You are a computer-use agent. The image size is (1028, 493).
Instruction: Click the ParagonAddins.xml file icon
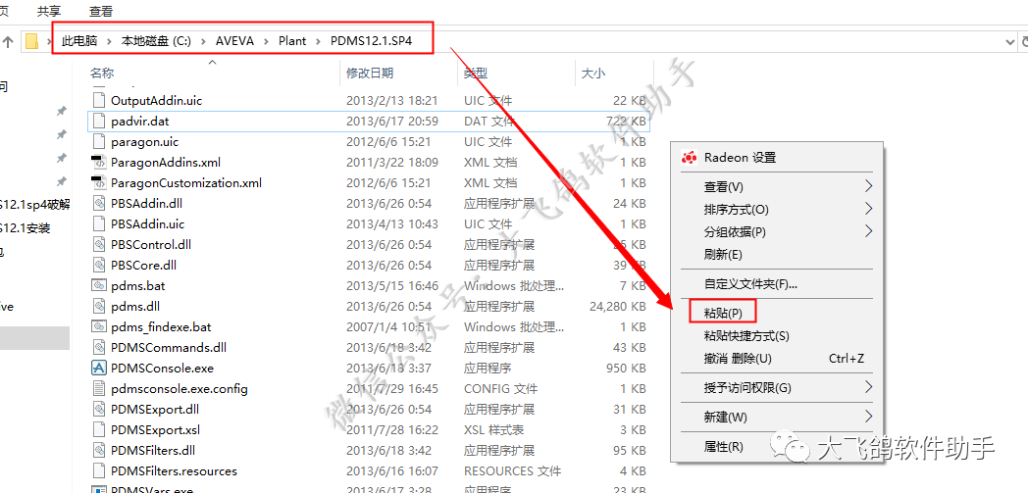98,162
